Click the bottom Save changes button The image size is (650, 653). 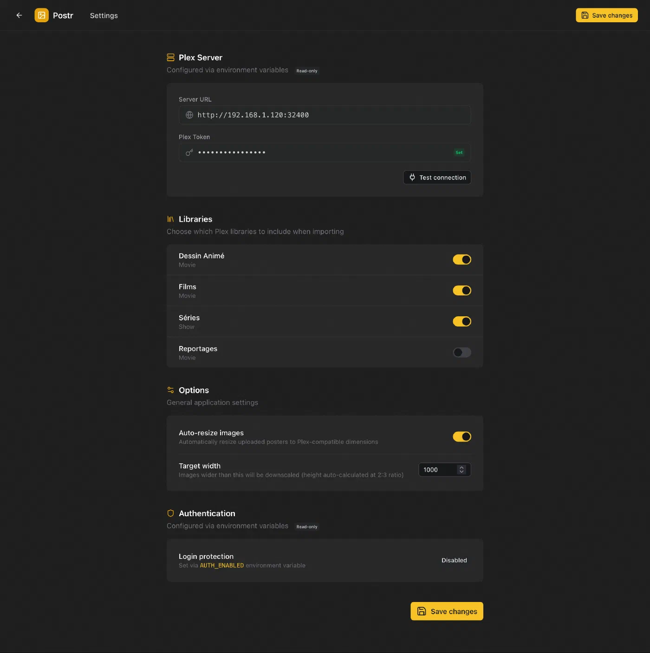click(x=447, y=611)
